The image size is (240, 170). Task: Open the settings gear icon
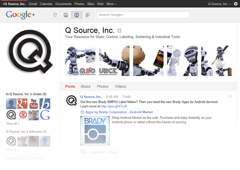(x=236, y=4)
